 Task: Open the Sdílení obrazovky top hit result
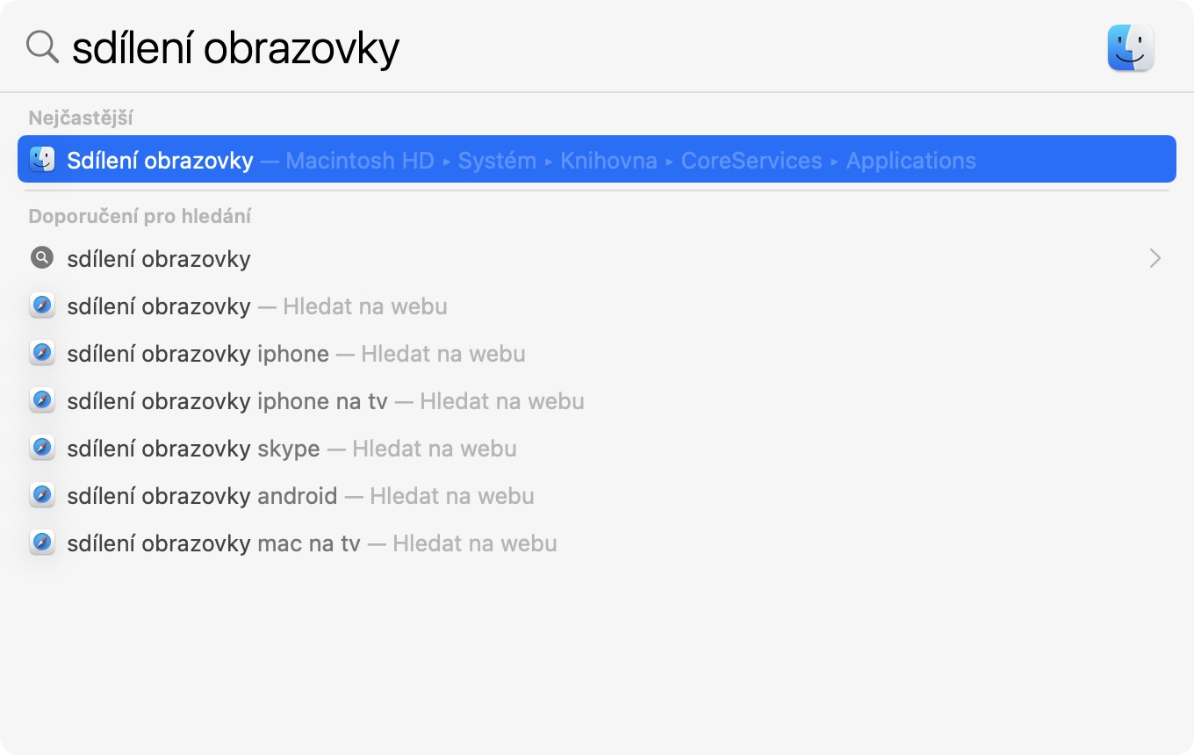[160, 161]
